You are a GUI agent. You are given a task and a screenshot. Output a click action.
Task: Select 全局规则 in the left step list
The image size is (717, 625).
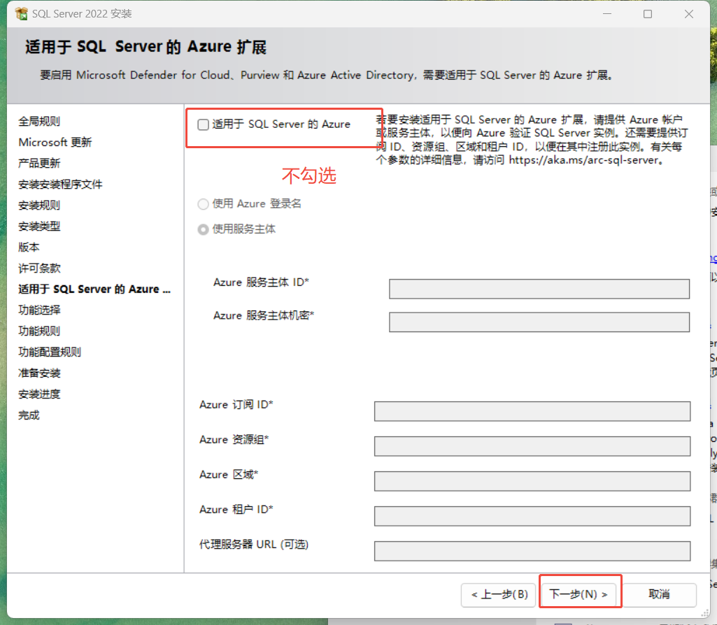click(38, 121)
